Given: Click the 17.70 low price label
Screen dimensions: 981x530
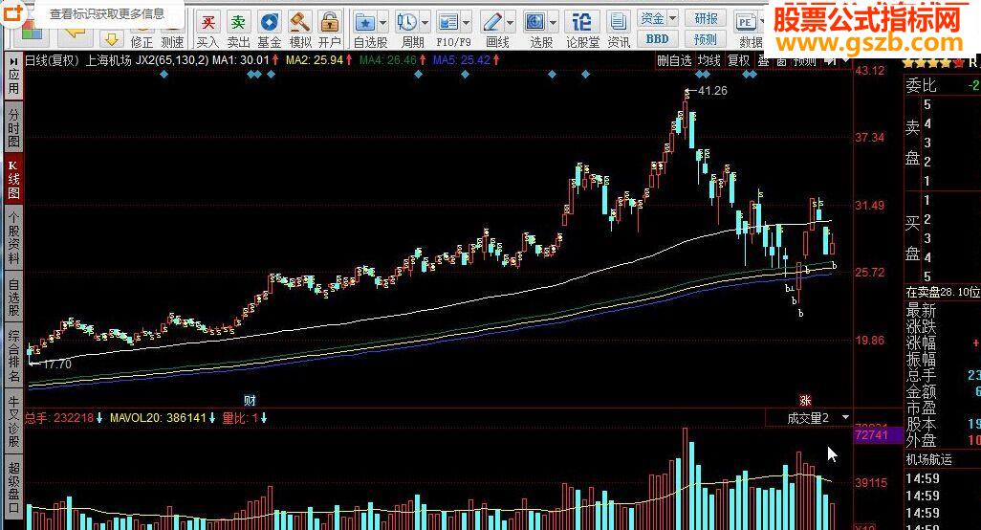Looking at the screenshot, I should (x=57, y=364).
